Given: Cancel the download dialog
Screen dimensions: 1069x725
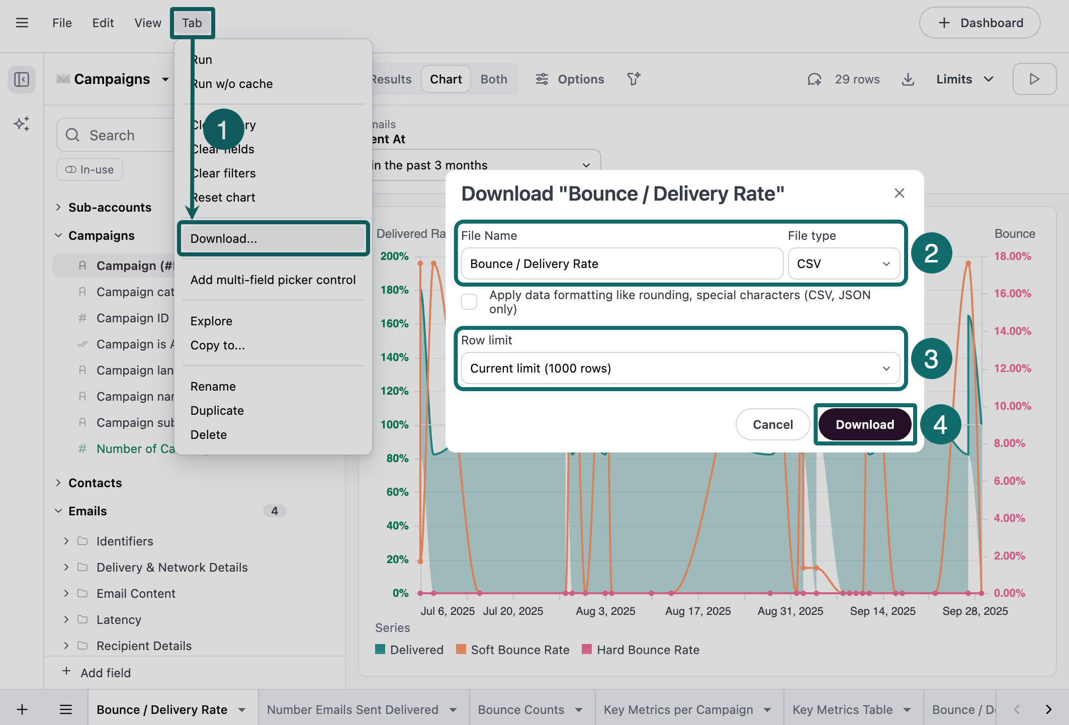Looking at the screenshot, I should [772, 424].
